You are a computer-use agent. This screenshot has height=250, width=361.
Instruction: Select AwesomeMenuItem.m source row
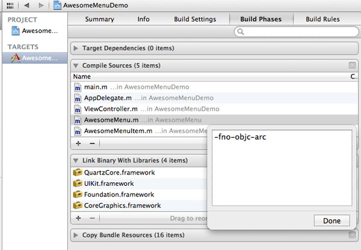140,131
